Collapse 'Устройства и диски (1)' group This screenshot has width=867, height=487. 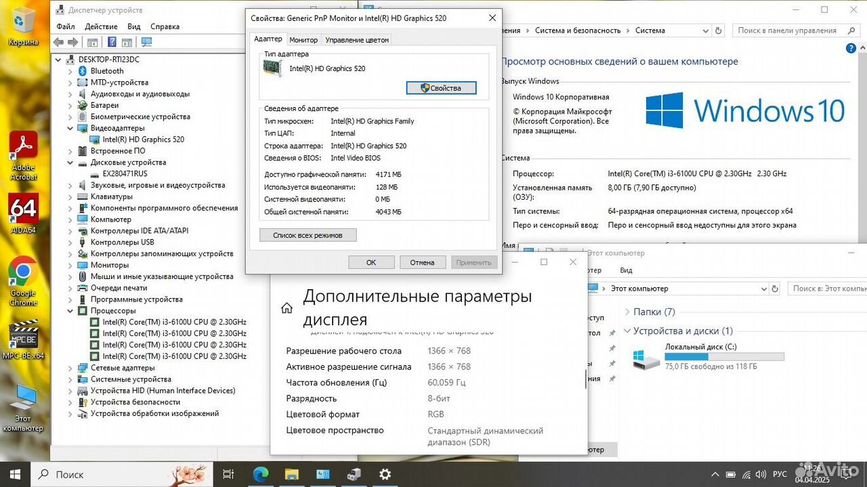[626, 331]
